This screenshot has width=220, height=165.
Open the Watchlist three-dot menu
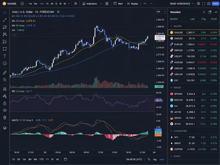click(x=216, y=12)
